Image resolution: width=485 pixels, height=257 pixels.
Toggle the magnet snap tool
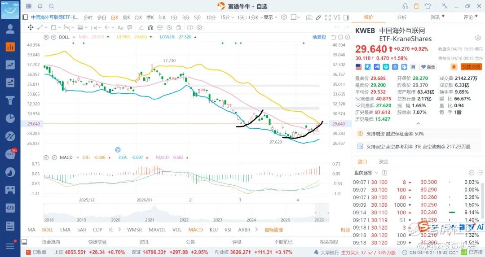(150, 27)
